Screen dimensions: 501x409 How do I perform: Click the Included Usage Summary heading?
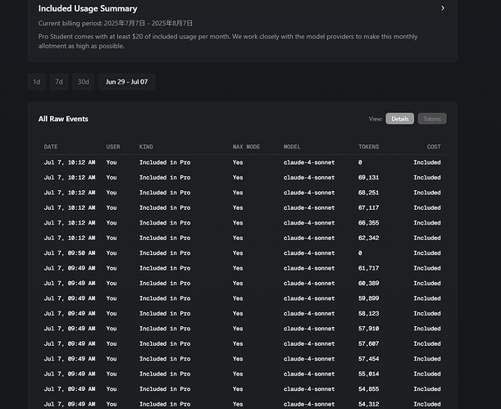[88, 9]
